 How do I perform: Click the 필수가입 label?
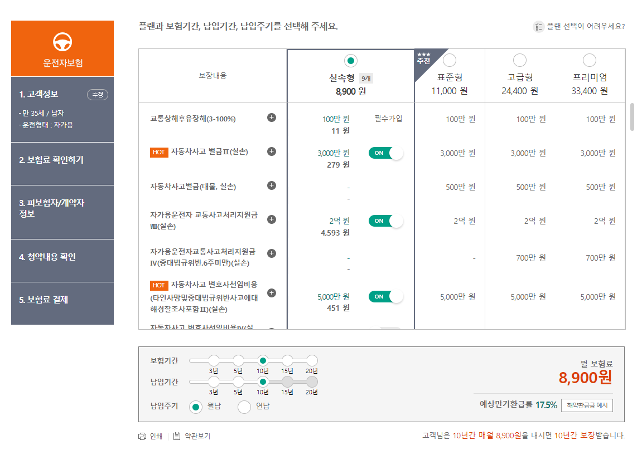click(x=389, y=119)
